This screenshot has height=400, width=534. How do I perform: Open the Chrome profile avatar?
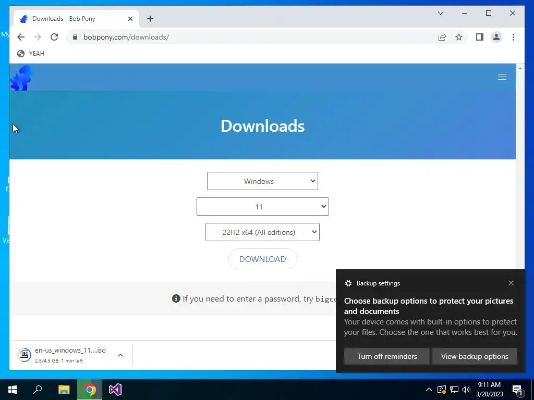click(x=496, y=37)
